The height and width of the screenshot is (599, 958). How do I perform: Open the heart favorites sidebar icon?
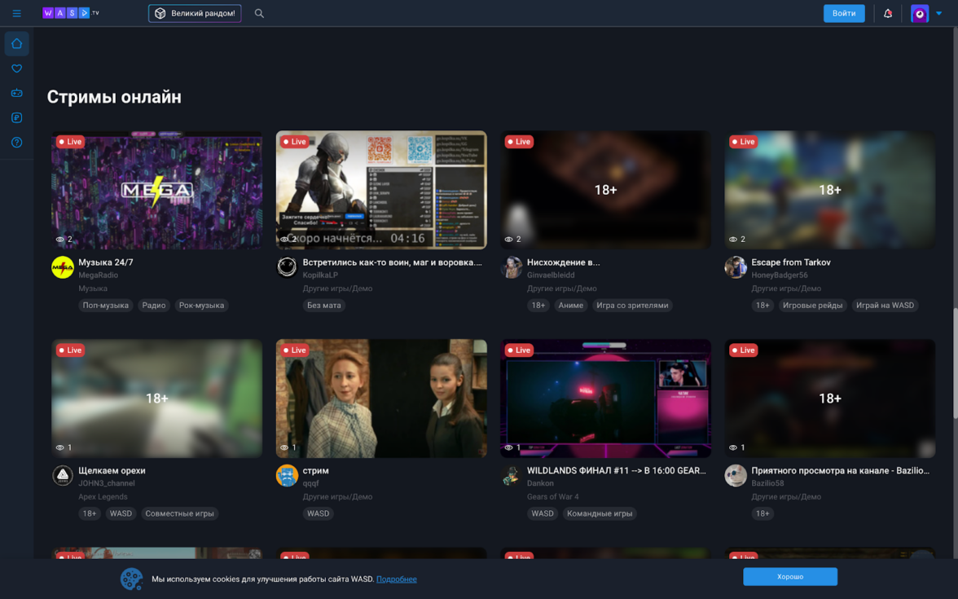pyautogui.click(x=16, y=68)
